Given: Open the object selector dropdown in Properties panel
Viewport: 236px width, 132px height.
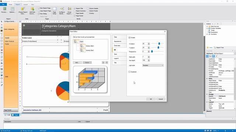Looking at the screenshot, I should click(235, 54).
